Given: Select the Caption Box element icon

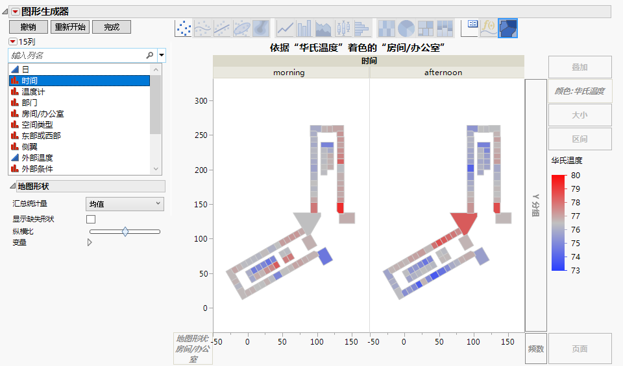Looking at the screenshot, I should 469,29.
